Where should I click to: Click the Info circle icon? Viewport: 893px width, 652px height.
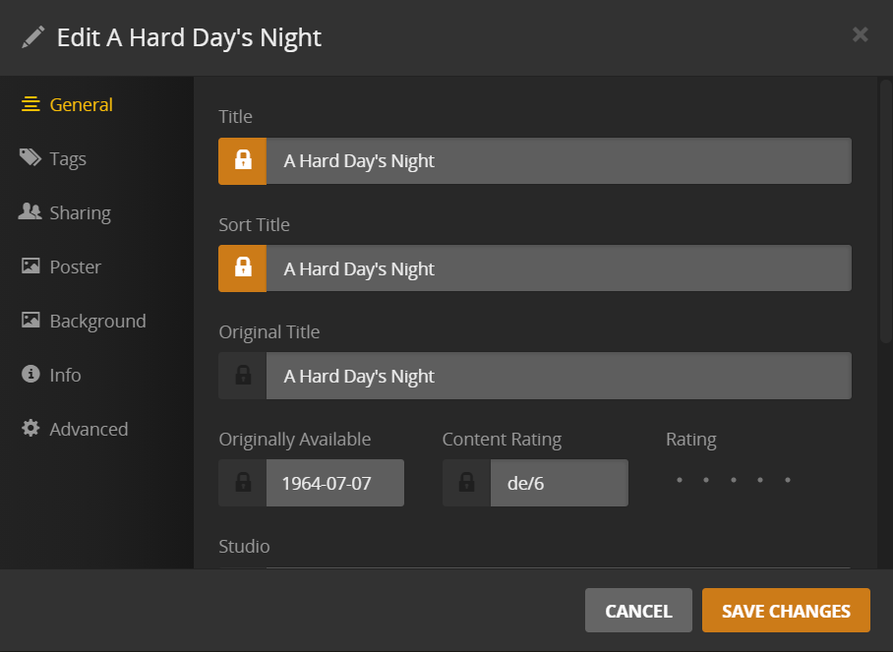coord(30,375)
